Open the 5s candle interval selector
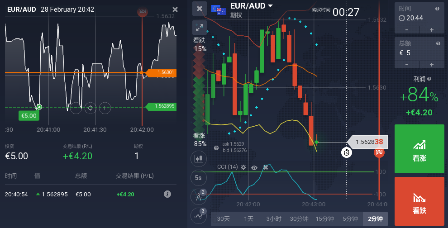This screenshot has height=228, width=448. [x=199, y=178]
